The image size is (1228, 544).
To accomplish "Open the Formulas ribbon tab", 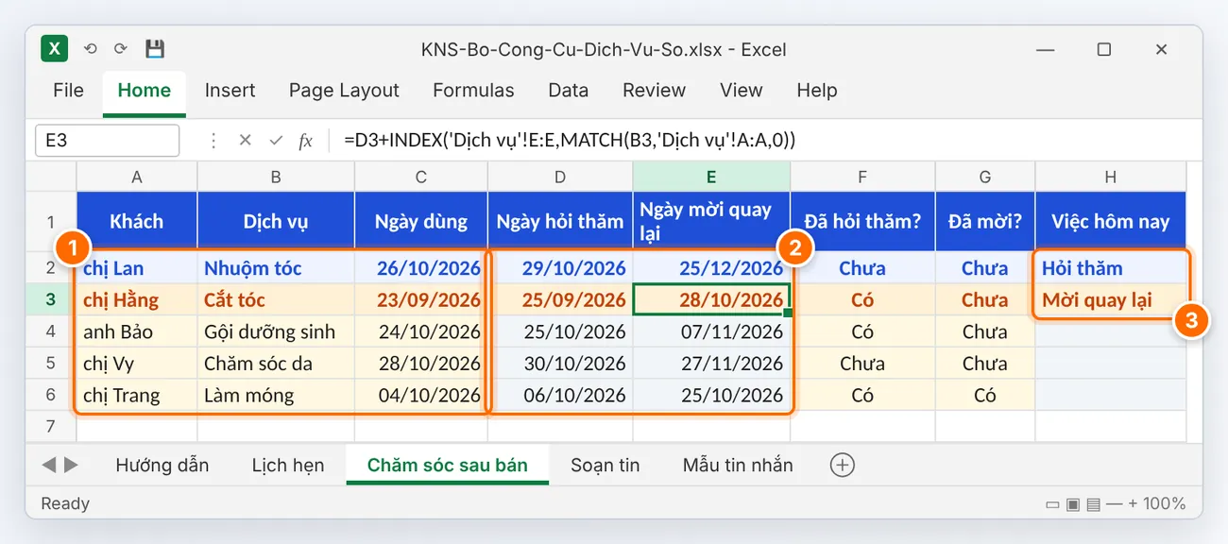I will pyautogui.click(x=473, y=91).
